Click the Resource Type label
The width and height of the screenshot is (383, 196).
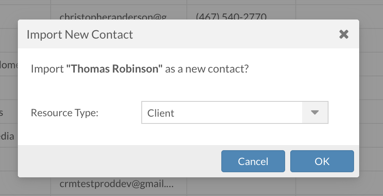64,113
